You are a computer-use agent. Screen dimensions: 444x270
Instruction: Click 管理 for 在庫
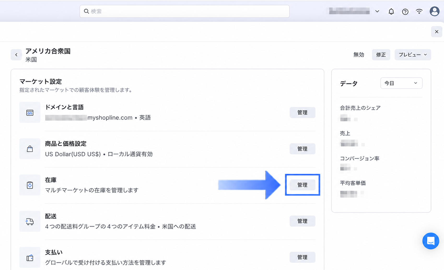point(302,185)
